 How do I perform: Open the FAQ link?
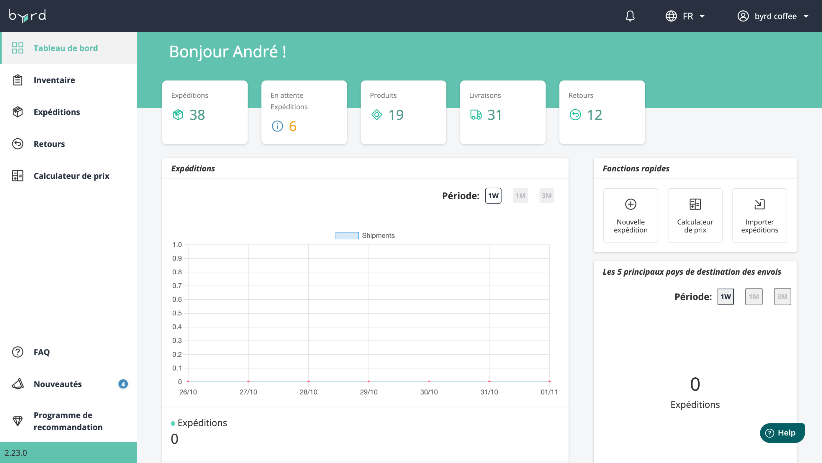42,352
